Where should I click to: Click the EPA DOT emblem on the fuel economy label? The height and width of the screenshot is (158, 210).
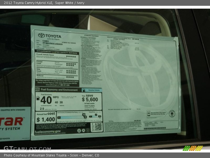click(x=37, y=89)
